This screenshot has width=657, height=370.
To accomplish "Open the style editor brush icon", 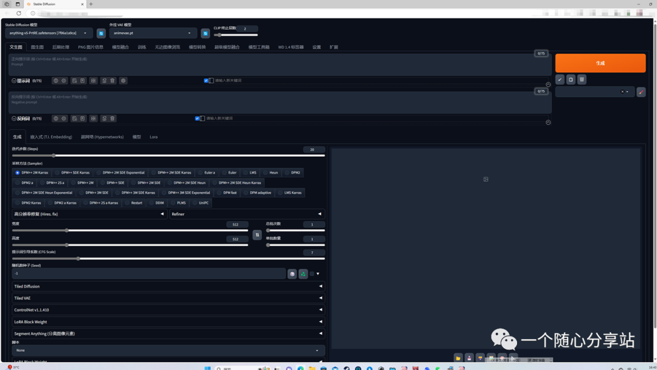I will [641, 92].
